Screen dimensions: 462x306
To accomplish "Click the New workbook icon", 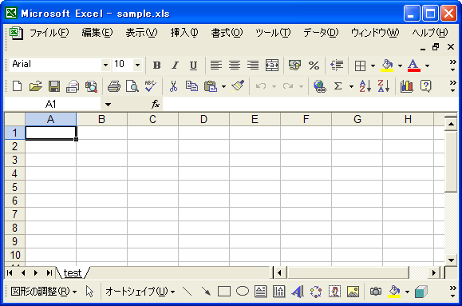I will click(17, 86).
